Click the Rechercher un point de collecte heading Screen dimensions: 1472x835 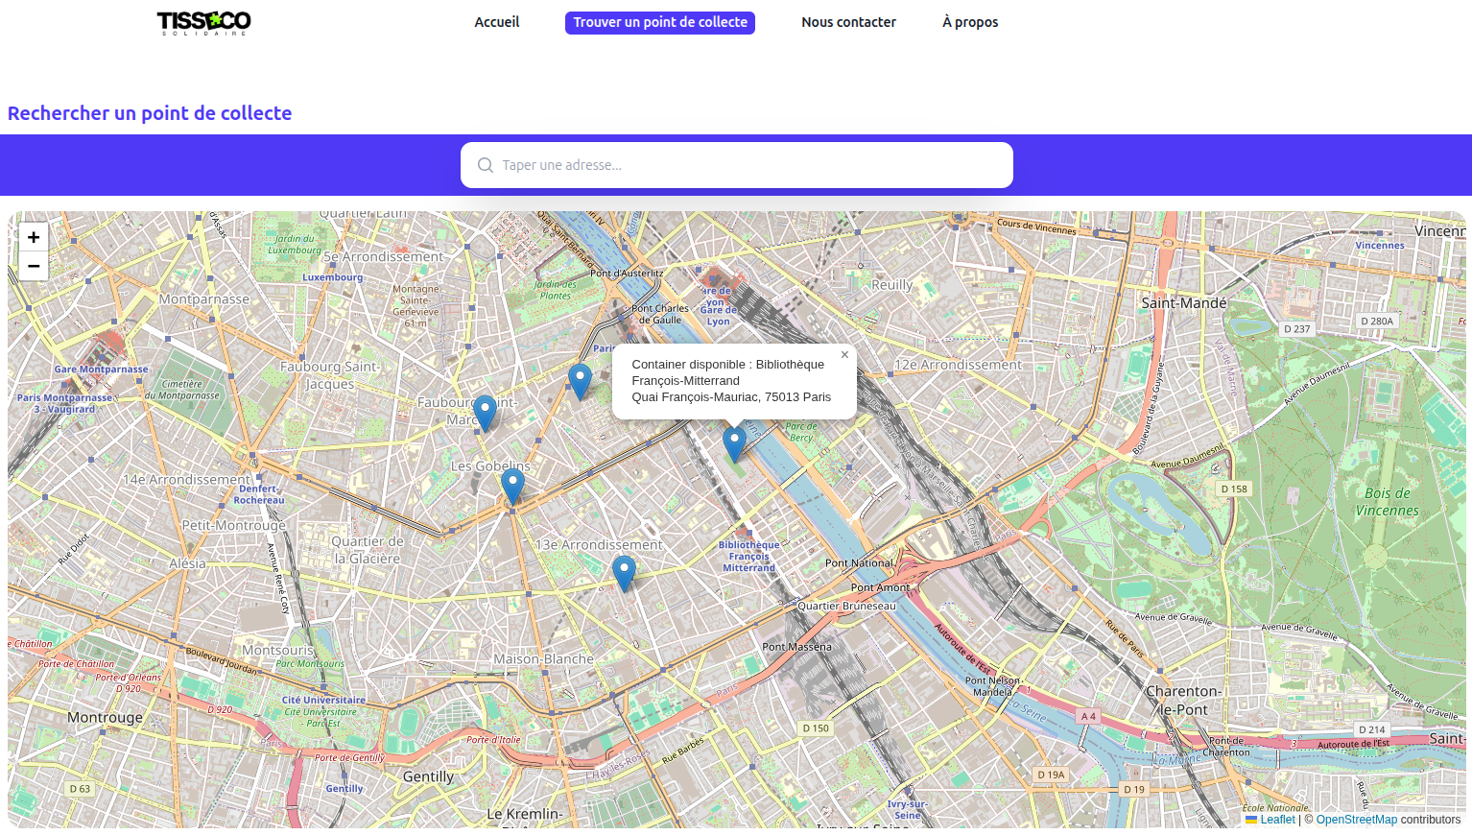coord(149,113)
